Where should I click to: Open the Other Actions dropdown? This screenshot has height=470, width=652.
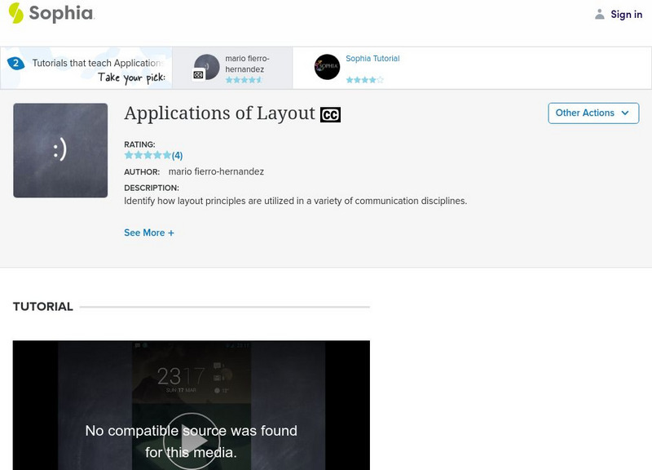point(593,113)
